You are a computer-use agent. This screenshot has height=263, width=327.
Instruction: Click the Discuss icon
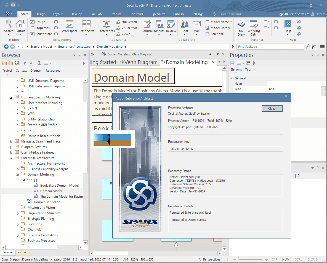(x=159, y=24)
